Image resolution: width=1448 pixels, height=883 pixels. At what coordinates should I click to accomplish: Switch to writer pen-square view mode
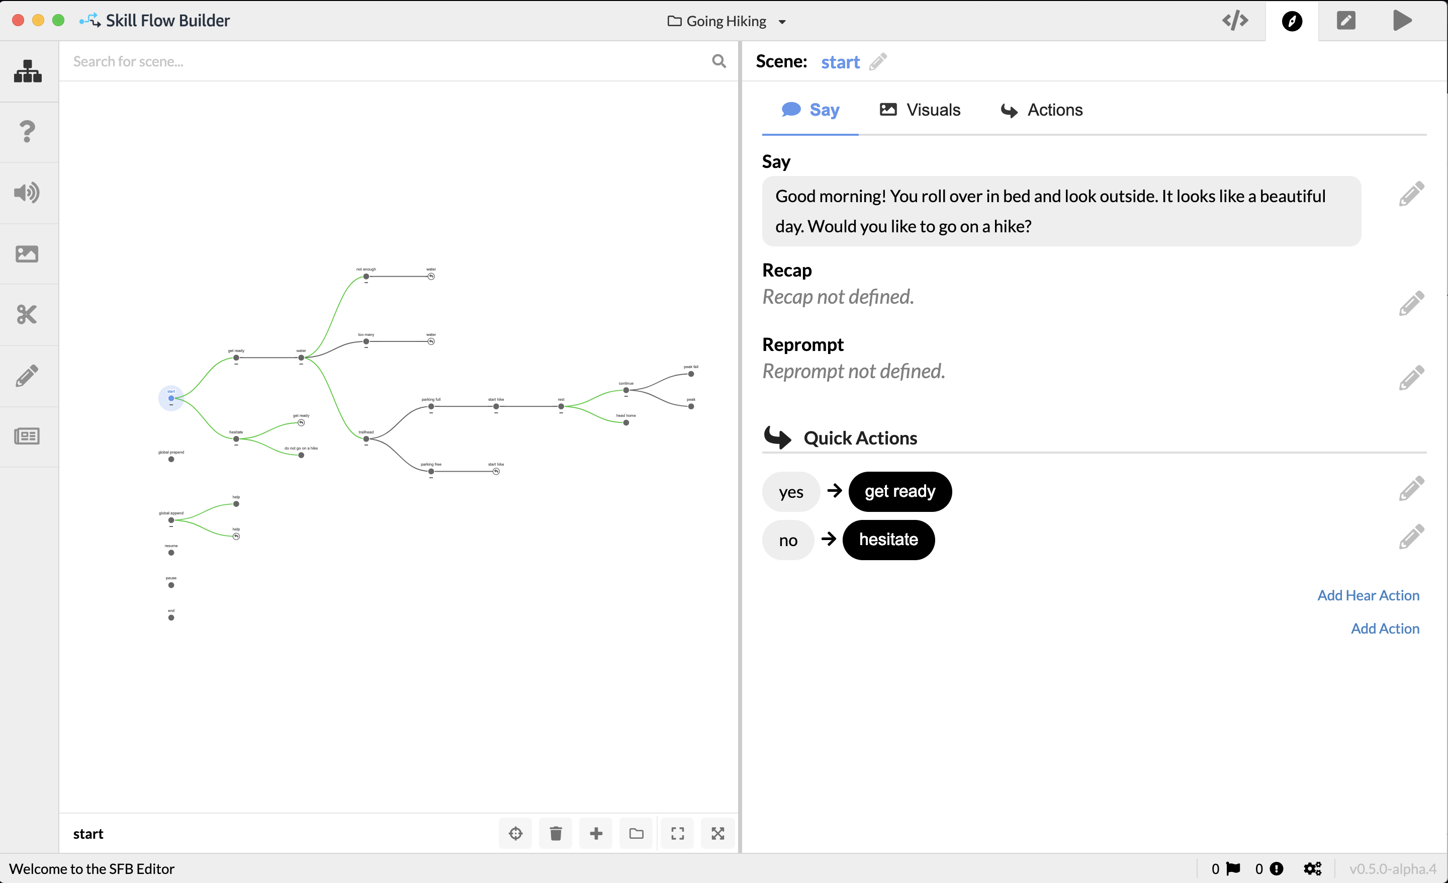pyautogui.click(x=1346, y=21)
